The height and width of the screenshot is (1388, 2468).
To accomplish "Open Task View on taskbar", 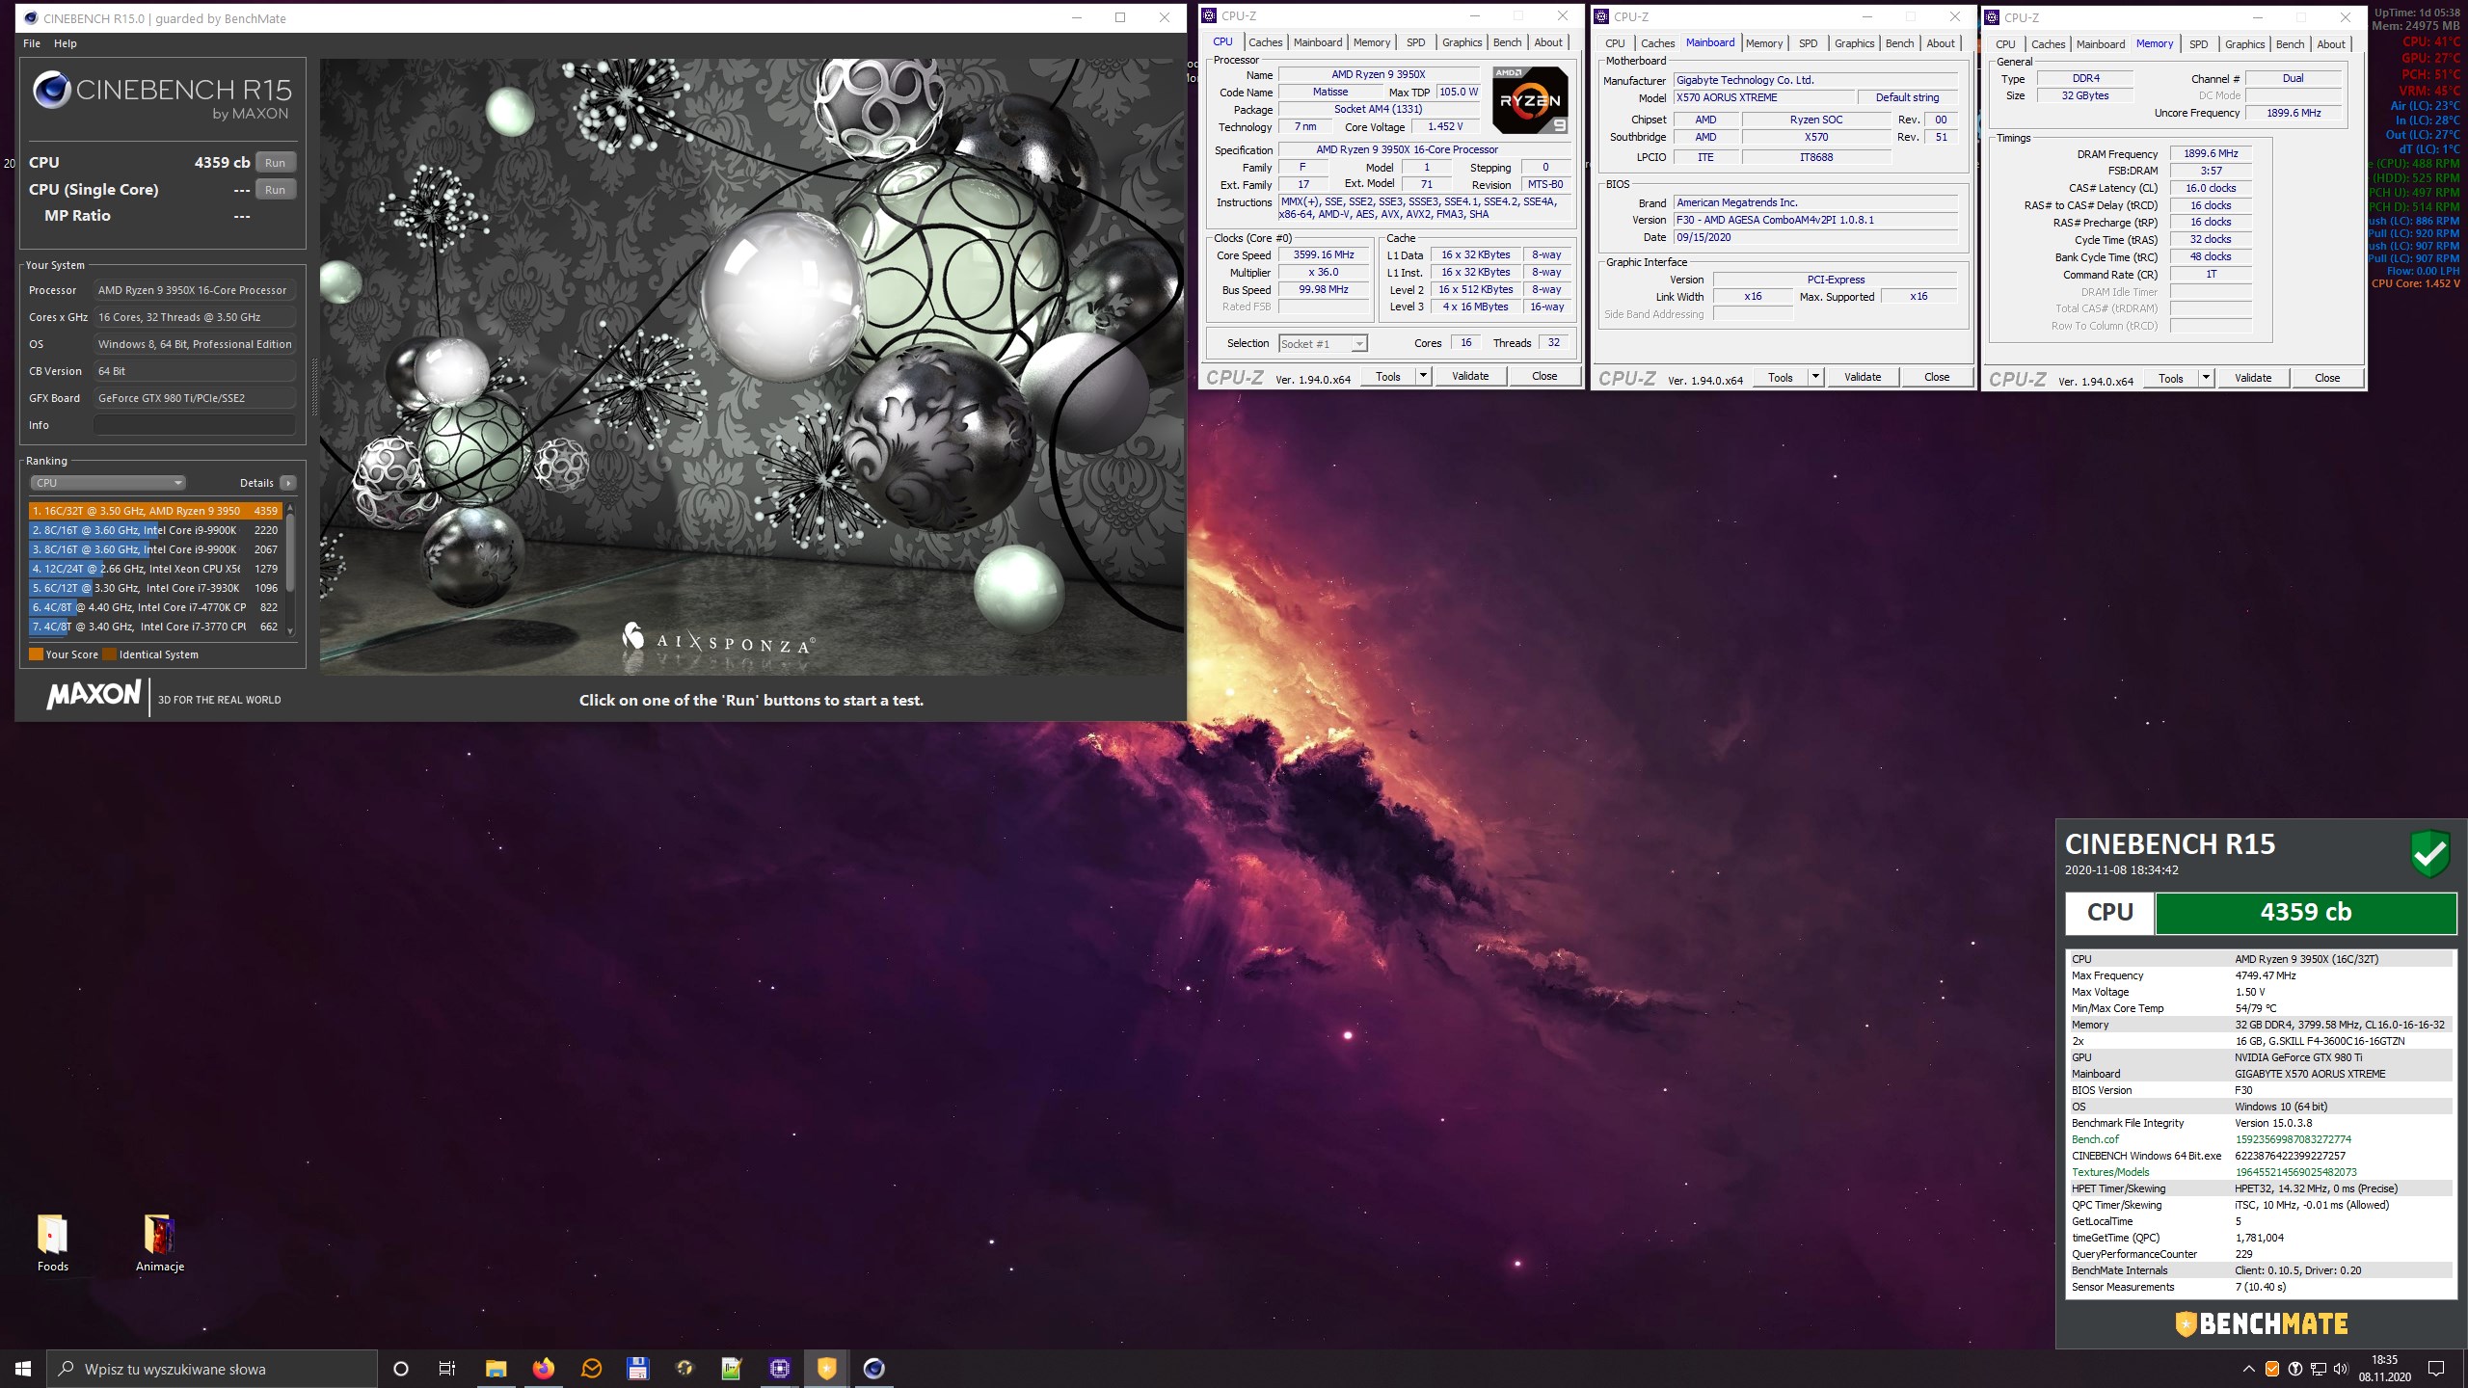I will coord(447,1369).
